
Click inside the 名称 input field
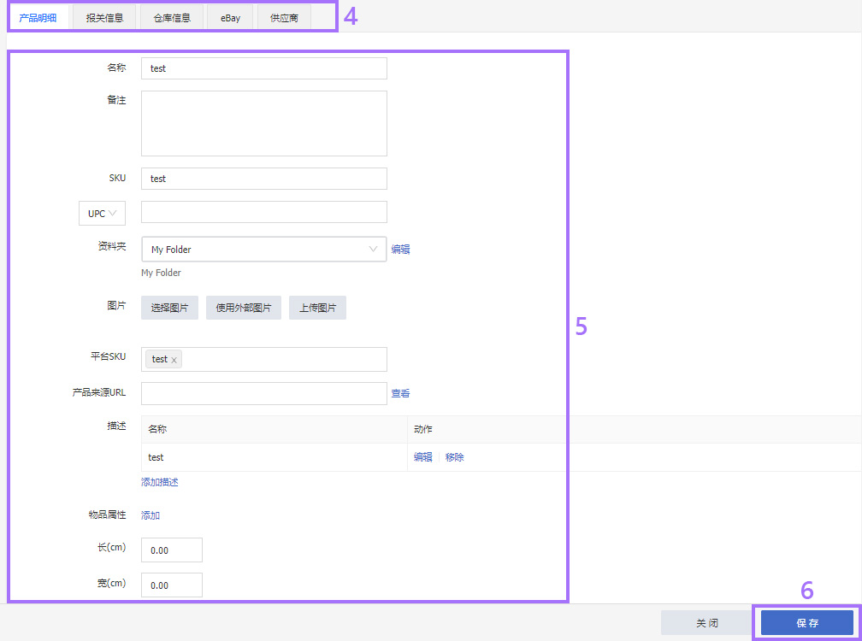pos(263,68)
